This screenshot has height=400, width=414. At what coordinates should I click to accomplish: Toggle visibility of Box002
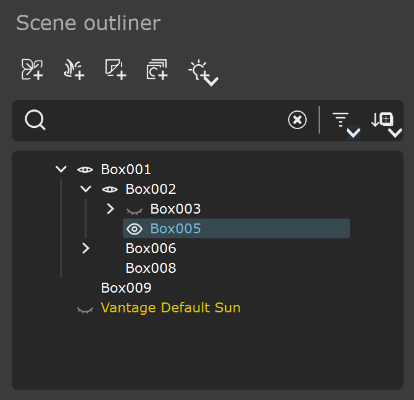[x=110, y=190]
